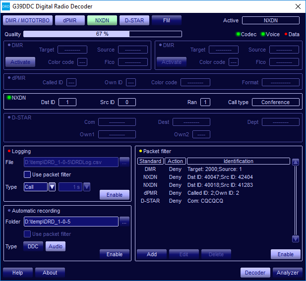
Task: Click browse button next to recording Folder path
Action: click(124, 221)
